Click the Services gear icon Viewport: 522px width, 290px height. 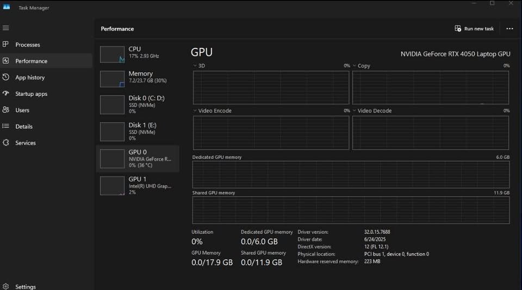(5, 143)
